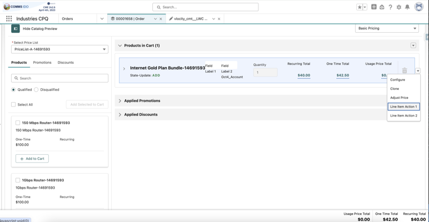Click the Hide Catalog Preview panel icon

[x=16, y=28]
